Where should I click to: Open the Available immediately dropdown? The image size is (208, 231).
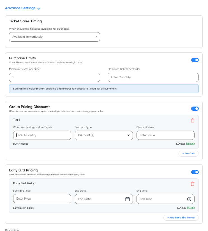point(54,37)
